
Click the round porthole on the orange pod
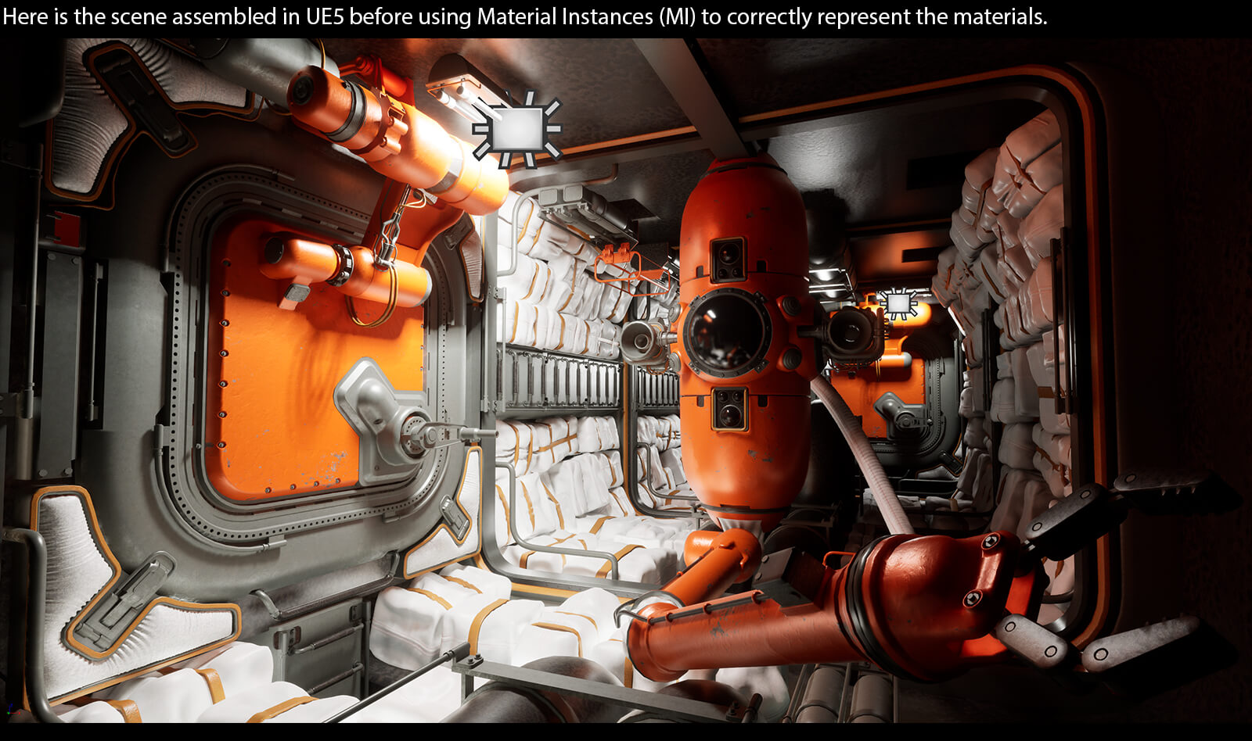click(x=726, y=332)
